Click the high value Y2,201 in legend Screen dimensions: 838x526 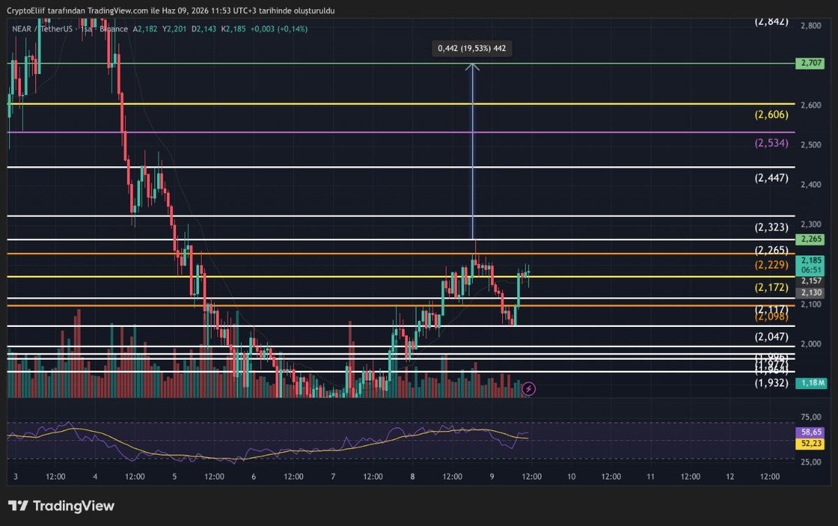coord(173,29)
